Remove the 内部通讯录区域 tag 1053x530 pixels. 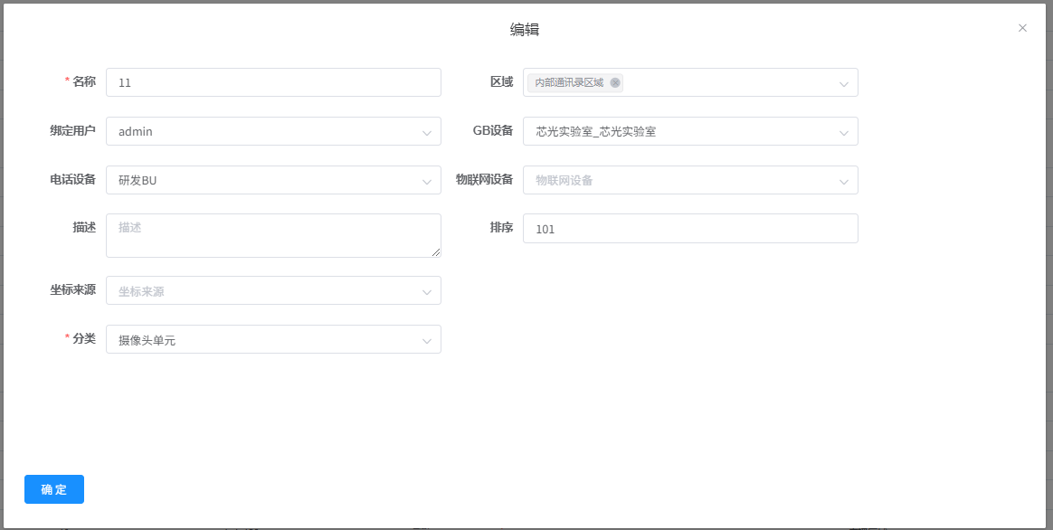(x=615, y=82)
